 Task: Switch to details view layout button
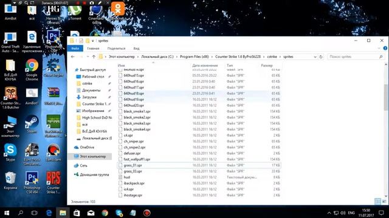(x=377, y=202)
